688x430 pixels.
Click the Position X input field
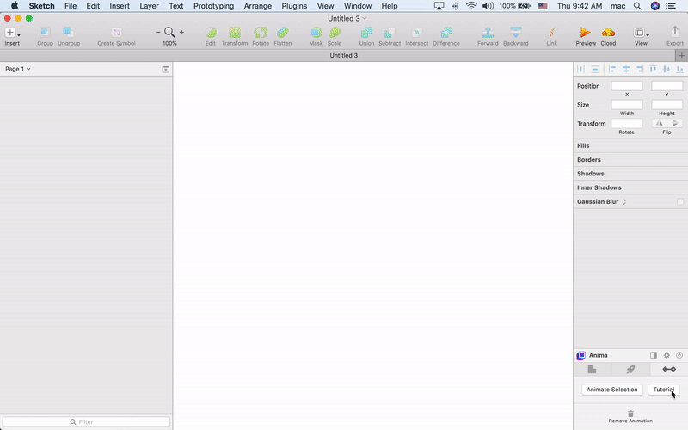click(627, 86)
